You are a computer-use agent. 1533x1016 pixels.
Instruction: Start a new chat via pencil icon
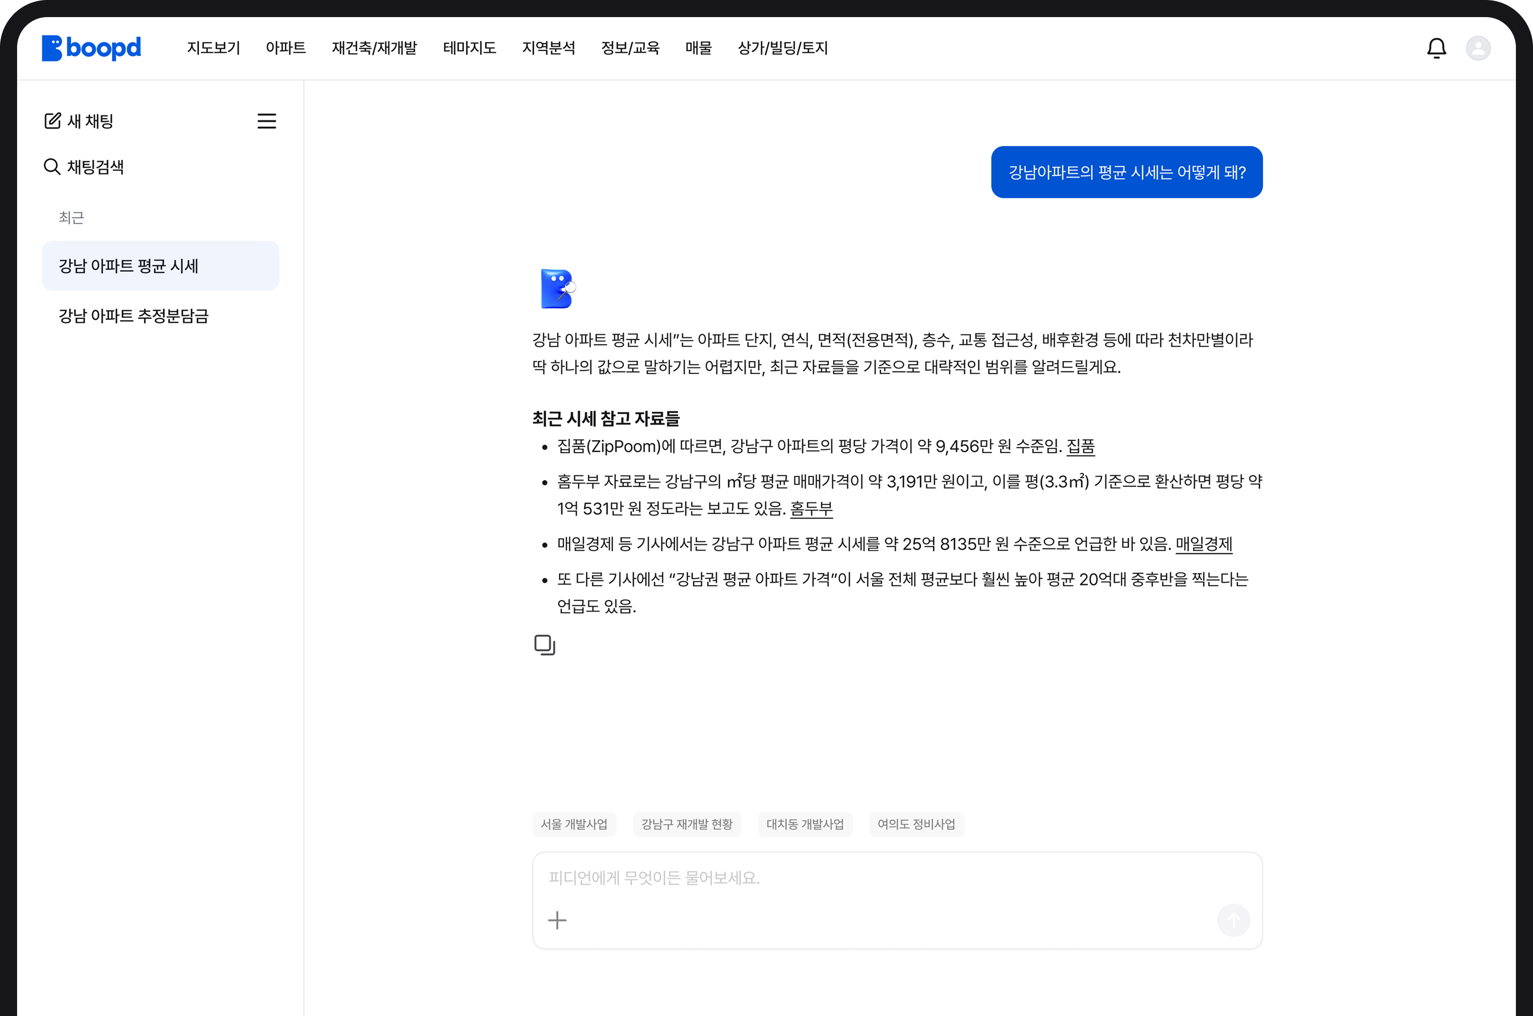(53, 121)
